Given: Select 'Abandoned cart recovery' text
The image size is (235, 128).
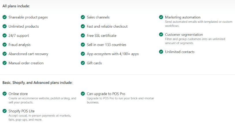Looking at the screenshot, I should pos(28,54).
